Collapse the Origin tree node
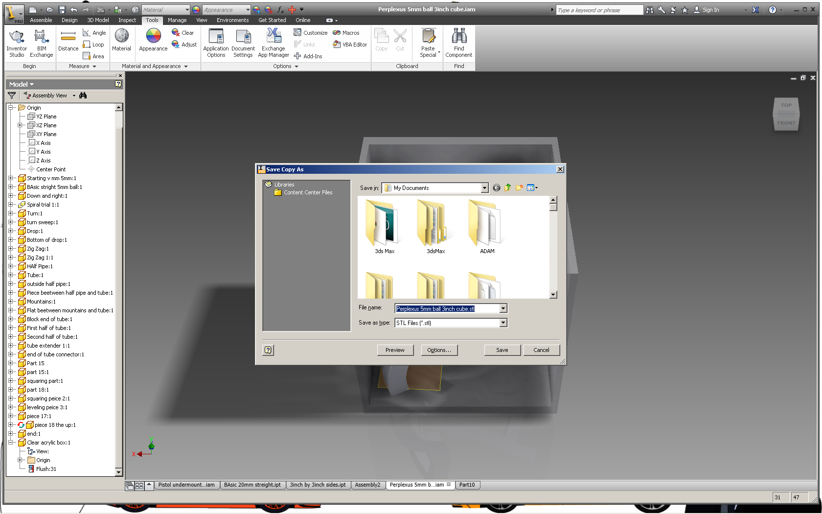The image size is (822, 514). (11, 108)
